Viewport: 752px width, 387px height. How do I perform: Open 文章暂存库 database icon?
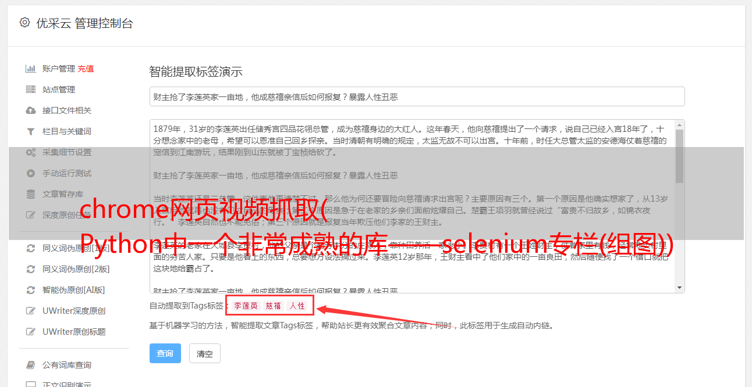click(x=30, y=194)
